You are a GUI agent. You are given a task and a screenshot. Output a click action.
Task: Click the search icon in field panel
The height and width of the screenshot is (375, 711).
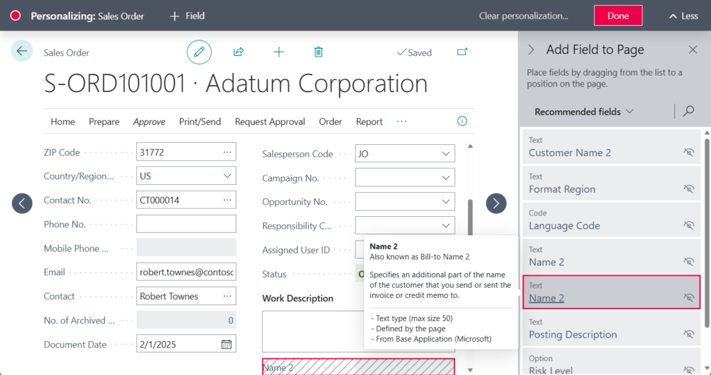(x=688, y=112)
